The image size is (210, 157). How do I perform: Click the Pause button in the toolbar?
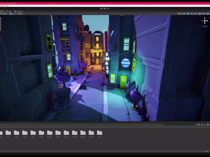[105, 8]
